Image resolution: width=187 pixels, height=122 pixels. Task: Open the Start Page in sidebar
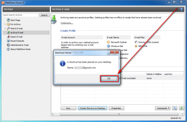click(15, 20)
